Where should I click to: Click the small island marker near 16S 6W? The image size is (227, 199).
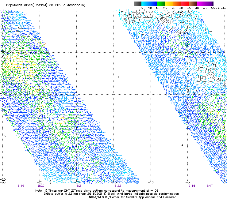[x=182, y=145]
